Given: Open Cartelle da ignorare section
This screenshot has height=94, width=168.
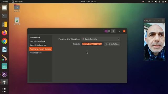Looking at the screenshot, I should tap(40, 45).
